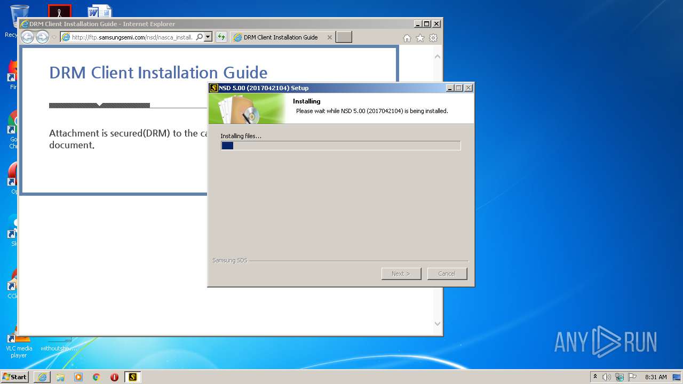Click the Internet Explorer back arrow
683x384 pixels.
(x=27, y=37)
